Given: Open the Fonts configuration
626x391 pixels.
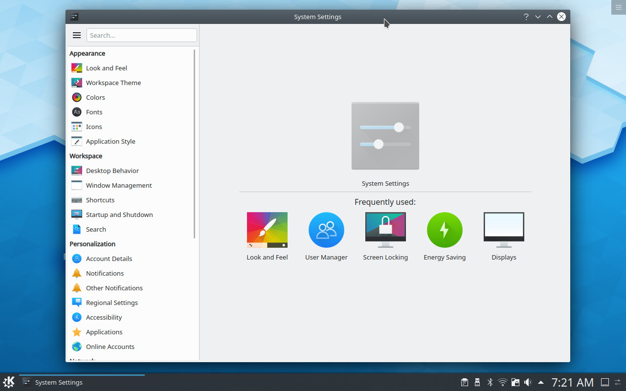Looking at the screenshot, I should click(x=94, y=112).
